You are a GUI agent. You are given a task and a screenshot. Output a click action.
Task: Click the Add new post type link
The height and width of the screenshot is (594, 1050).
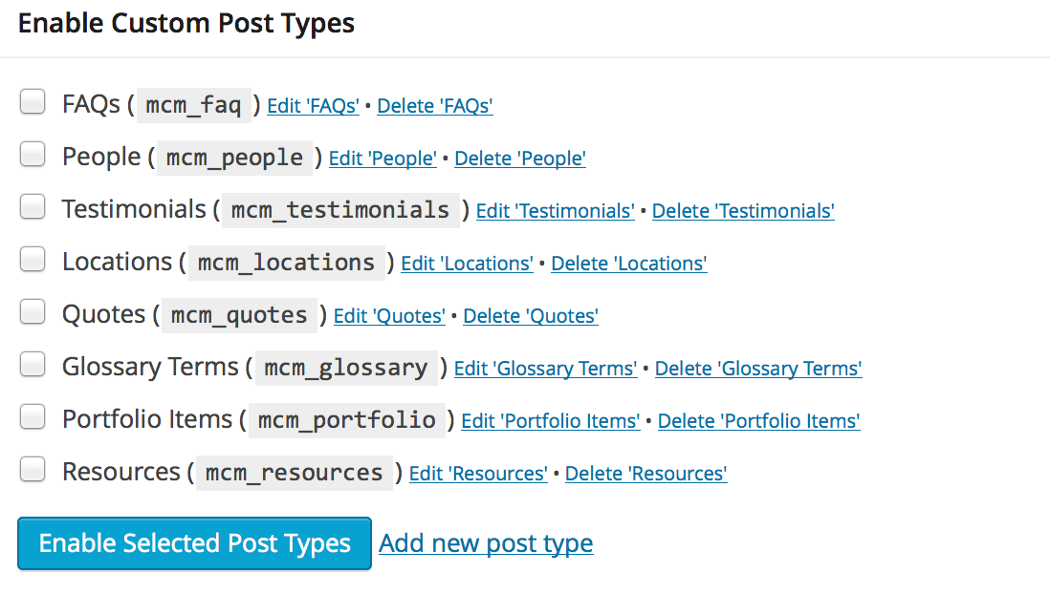tap(486, 543)
